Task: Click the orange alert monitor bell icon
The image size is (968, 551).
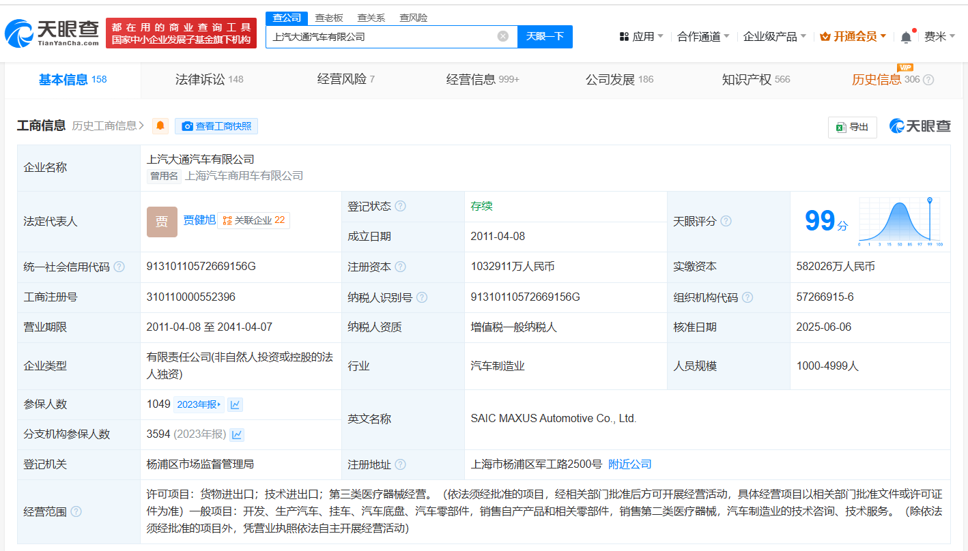Action: (160, 126)
